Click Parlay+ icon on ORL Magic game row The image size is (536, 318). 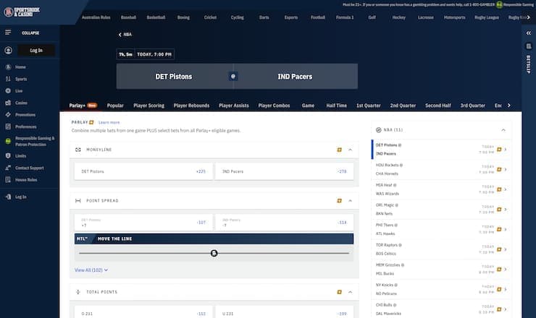point(499,210)
